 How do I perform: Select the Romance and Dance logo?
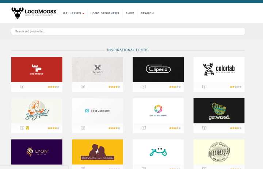click(x=98, y=152)
